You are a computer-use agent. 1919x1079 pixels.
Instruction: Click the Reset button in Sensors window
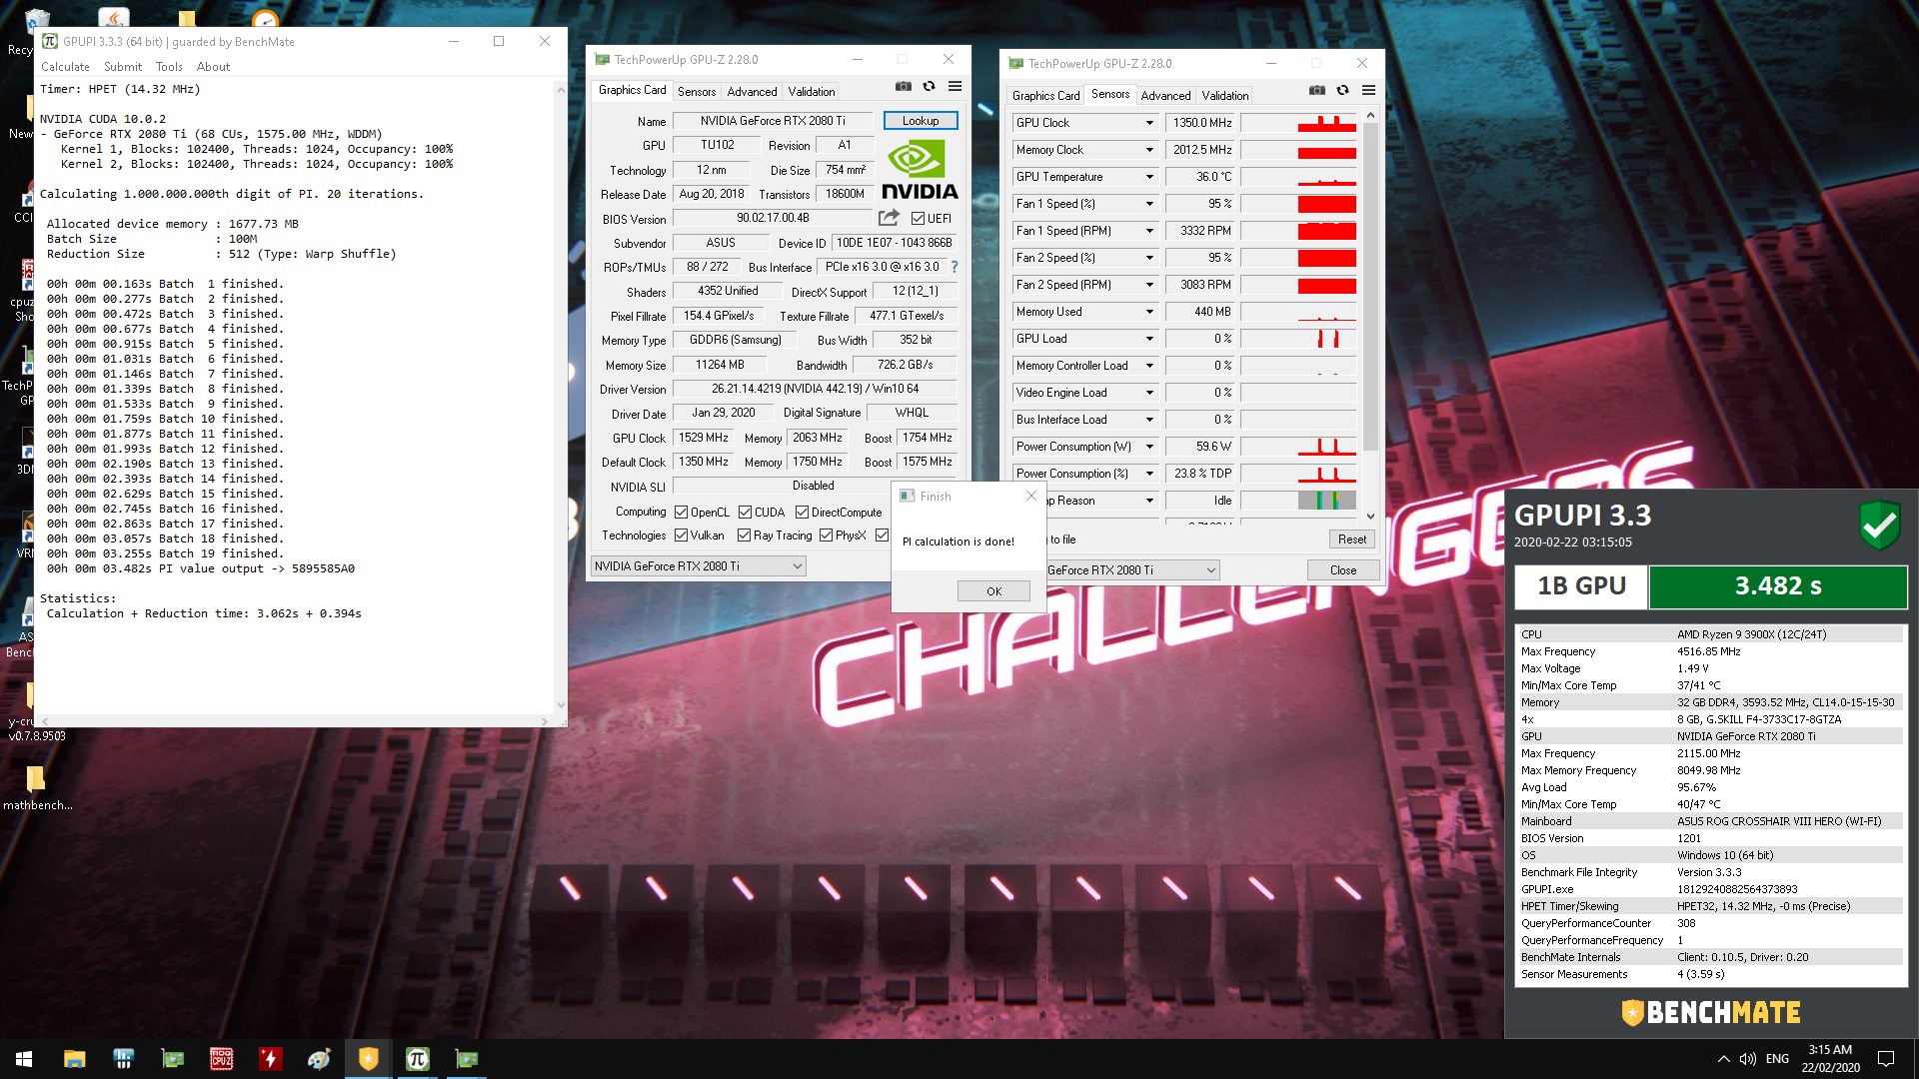pos(1351,539)
